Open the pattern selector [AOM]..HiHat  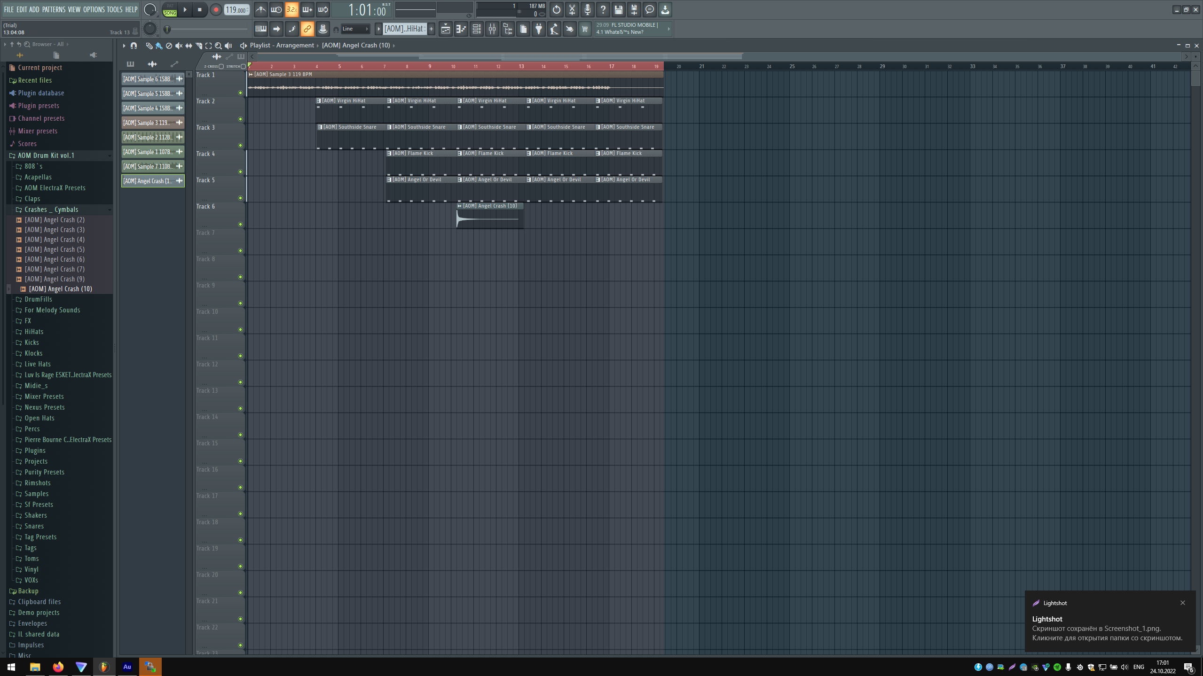click(x=404, y=29)
